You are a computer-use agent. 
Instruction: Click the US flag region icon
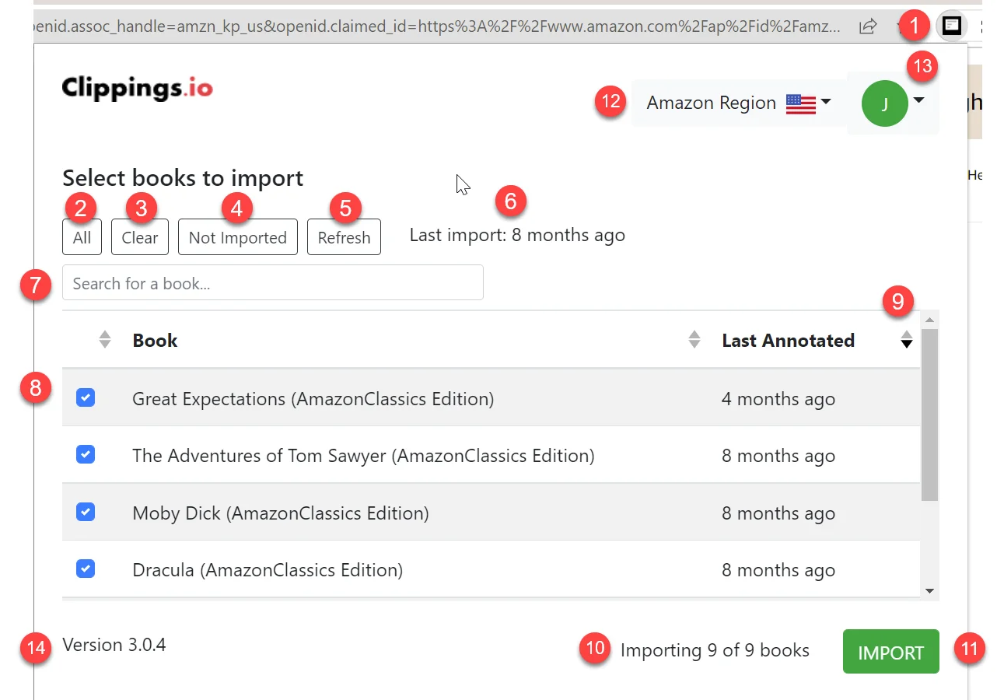pos(801,103)
